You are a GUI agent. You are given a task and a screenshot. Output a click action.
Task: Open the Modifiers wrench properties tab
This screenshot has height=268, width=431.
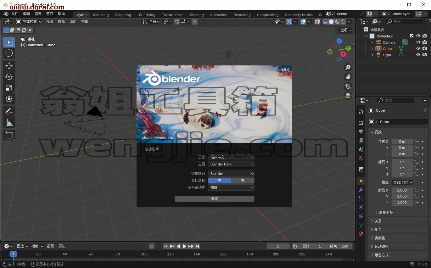361,190
